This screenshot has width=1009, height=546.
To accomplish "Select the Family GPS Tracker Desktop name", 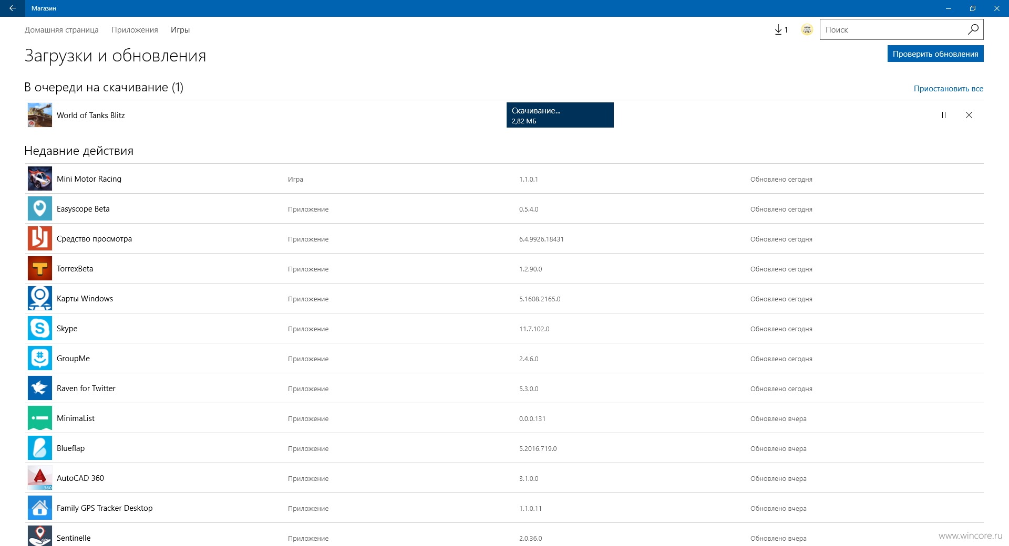I will click(x=105, y=508).
